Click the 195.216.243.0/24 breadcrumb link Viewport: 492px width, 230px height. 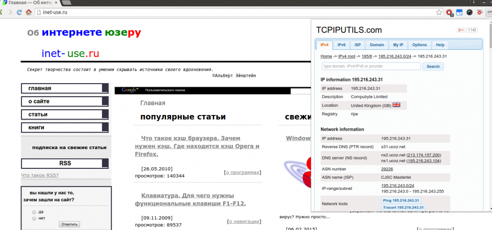(x=395, y=56)
